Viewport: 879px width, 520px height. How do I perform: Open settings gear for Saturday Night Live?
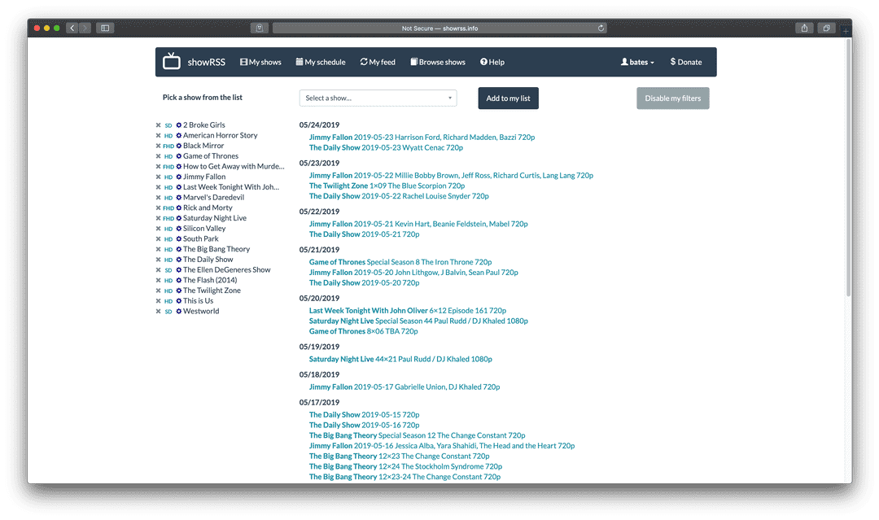(179, 219)
